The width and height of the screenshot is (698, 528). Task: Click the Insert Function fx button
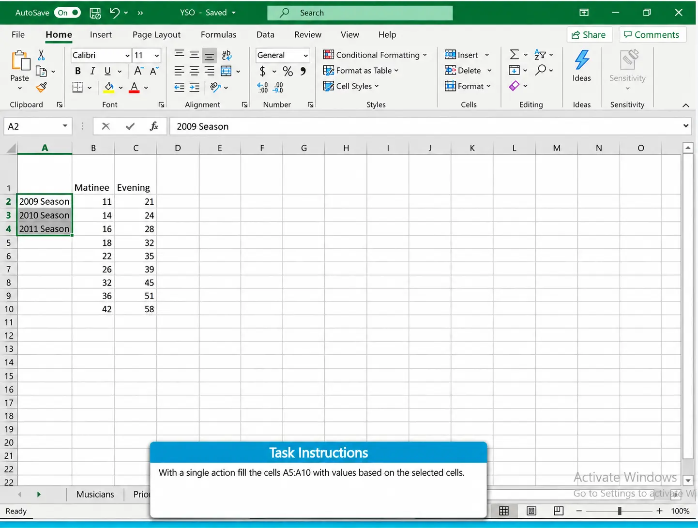point(154,126)
